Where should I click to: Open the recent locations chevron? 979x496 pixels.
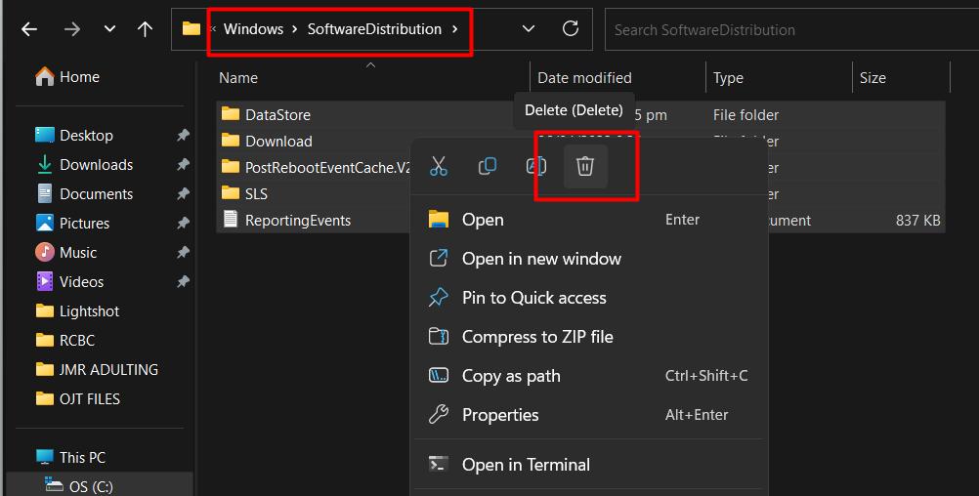109,29
